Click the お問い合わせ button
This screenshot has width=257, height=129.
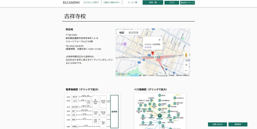(x=217, y=124)
